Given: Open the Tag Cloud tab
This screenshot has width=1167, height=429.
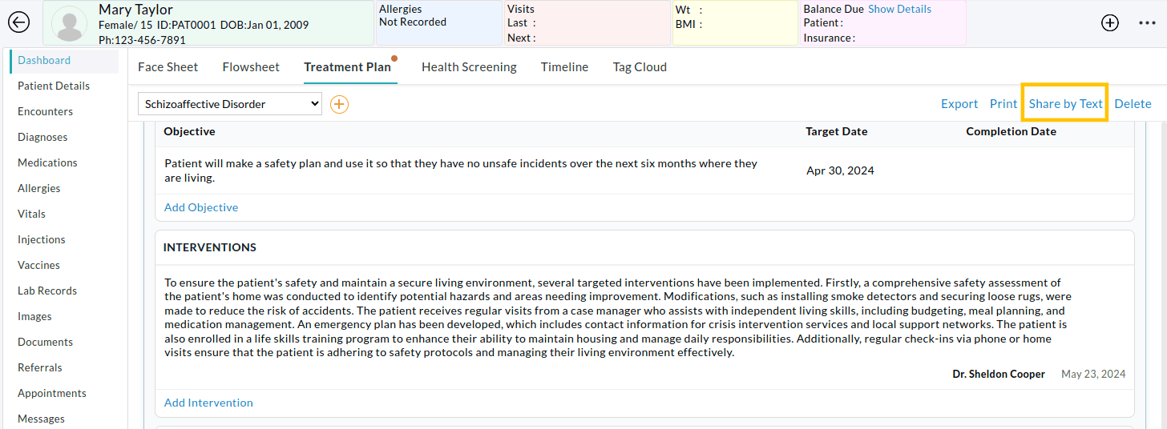Looking at the screenshot, I should pyautogui.click(x=640, y=67).
